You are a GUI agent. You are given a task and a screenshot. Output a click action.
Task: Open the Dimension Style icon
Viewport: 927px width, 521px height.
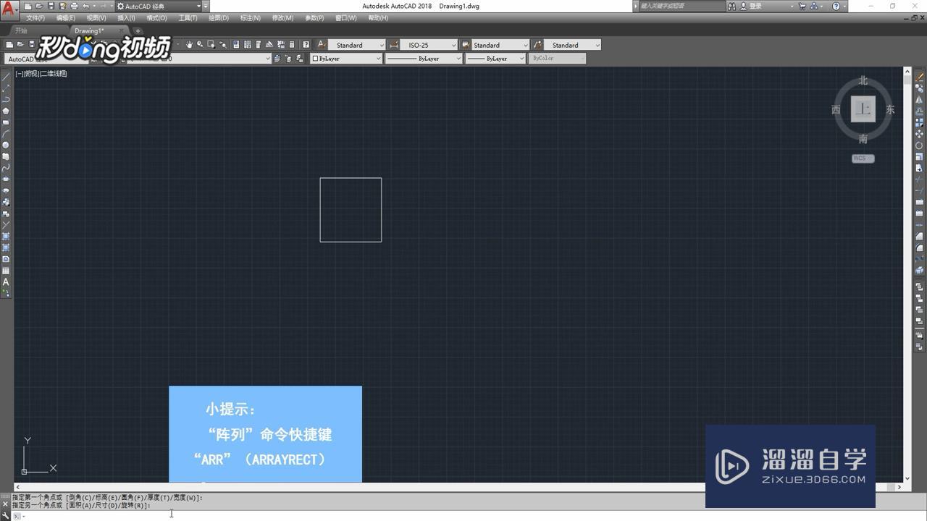(394, 45)
